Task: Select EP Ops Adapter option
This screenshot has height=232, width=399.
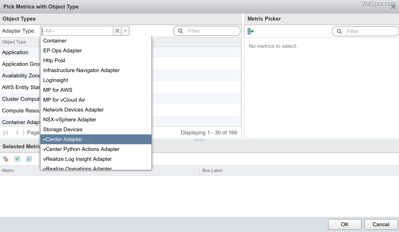Action: (96, 50)
